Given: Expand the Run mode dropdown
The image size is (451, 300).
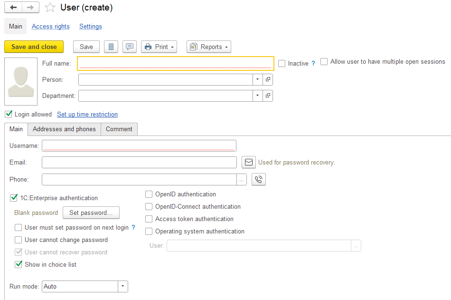Looking at the screenshot, I should [x=123, y=286].
